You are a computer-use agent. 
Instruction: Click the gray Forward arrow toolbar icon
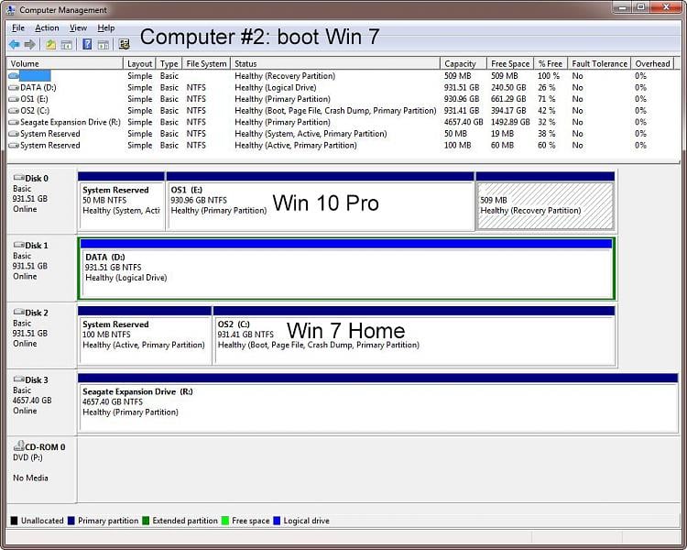pos(30,44)
